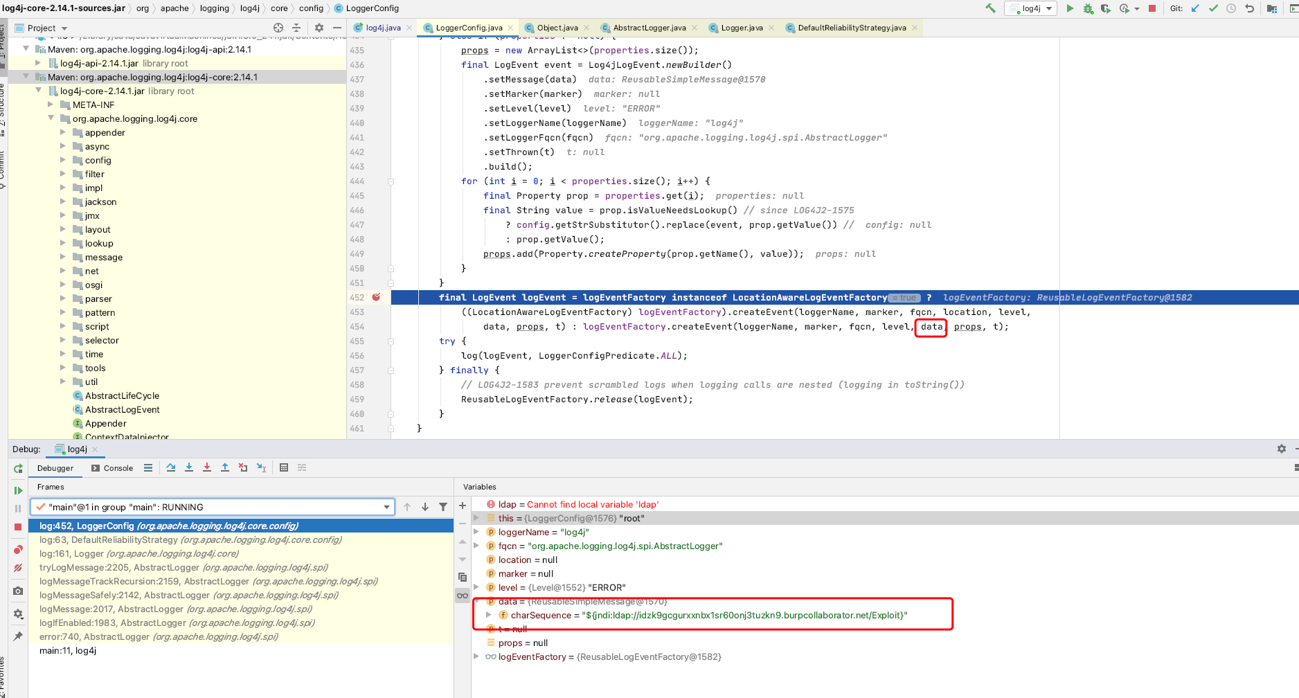Open the LoggerConfig breadcrumb in the navigation bar
This screenshot has height=698, width=1299.
tap(366, 8)
